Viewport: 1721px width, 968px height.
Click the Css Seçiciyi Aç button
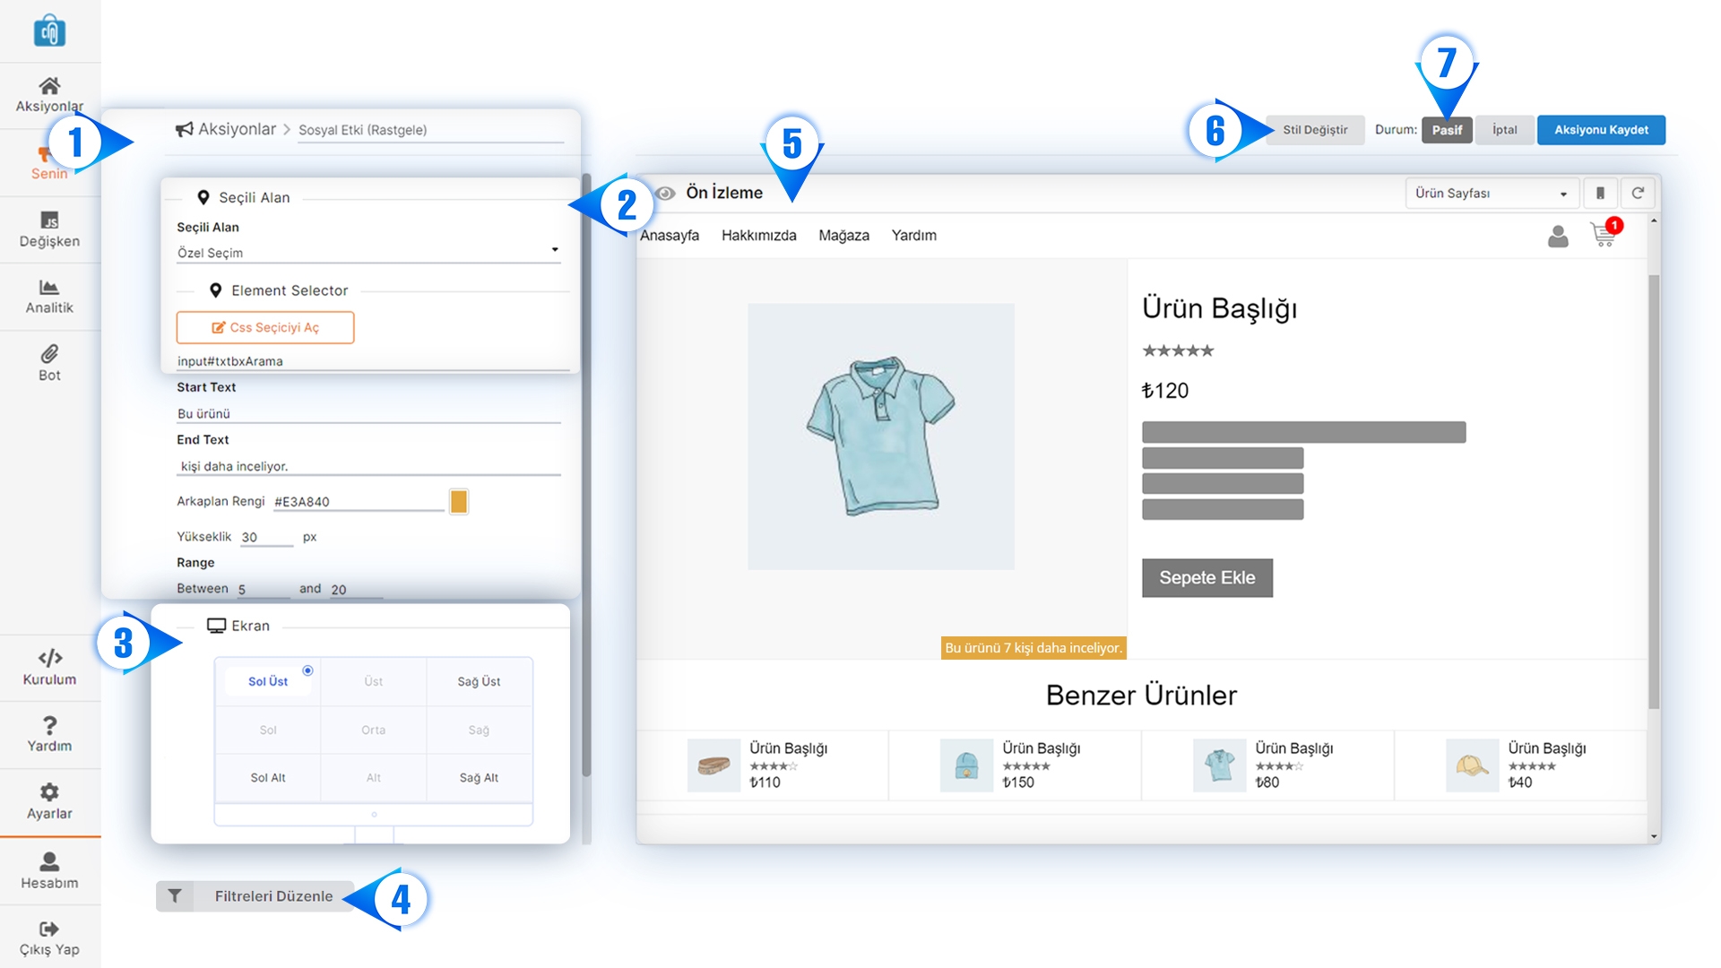(265, 328)
